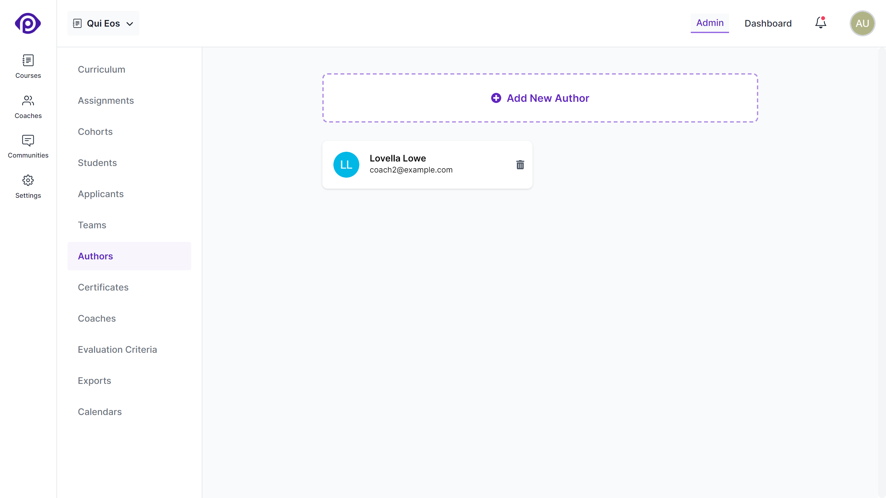Click the Add New Author button

click(x=540, y=98)
